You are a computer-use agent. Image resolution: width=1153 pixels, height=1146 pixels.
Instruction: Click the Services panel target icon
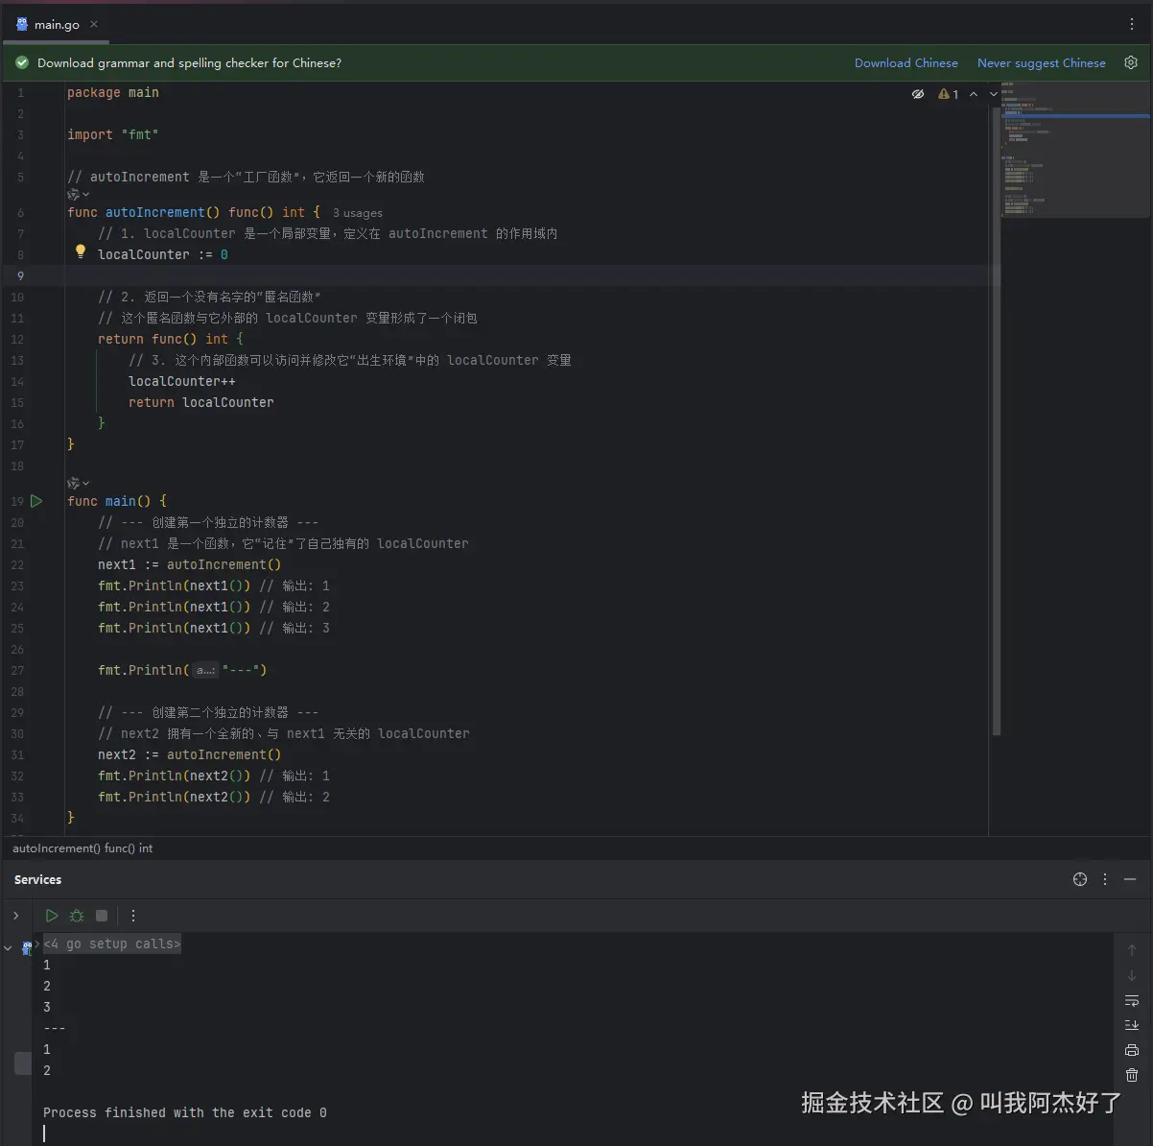point(1080,879)
